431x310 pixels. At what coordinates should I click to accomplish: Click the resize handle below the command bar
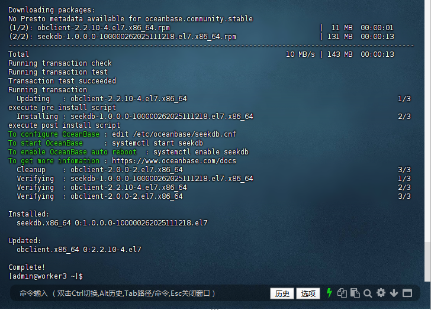(x=215, y=308)
